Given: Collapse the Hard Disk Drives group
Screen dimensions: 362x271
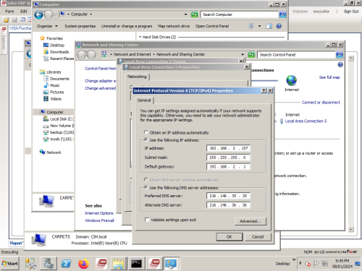Looking at the screenshot, I should point(140,37).
